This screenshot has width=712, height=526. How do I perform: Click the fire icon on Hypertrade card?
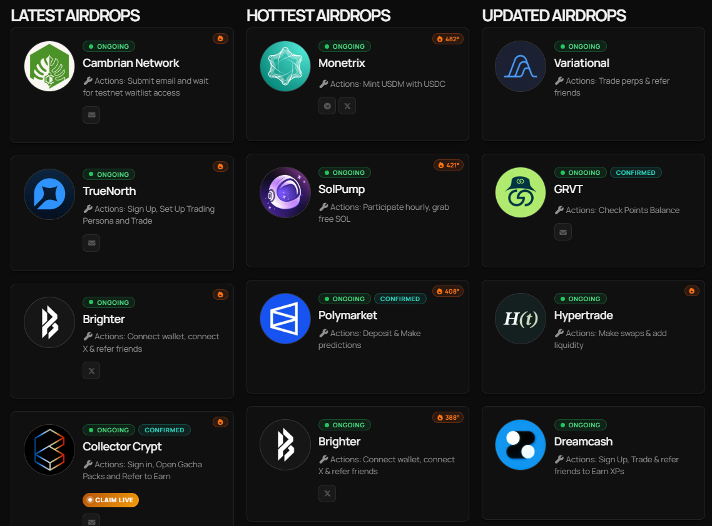pyautogui.click(x=691, y=291)
